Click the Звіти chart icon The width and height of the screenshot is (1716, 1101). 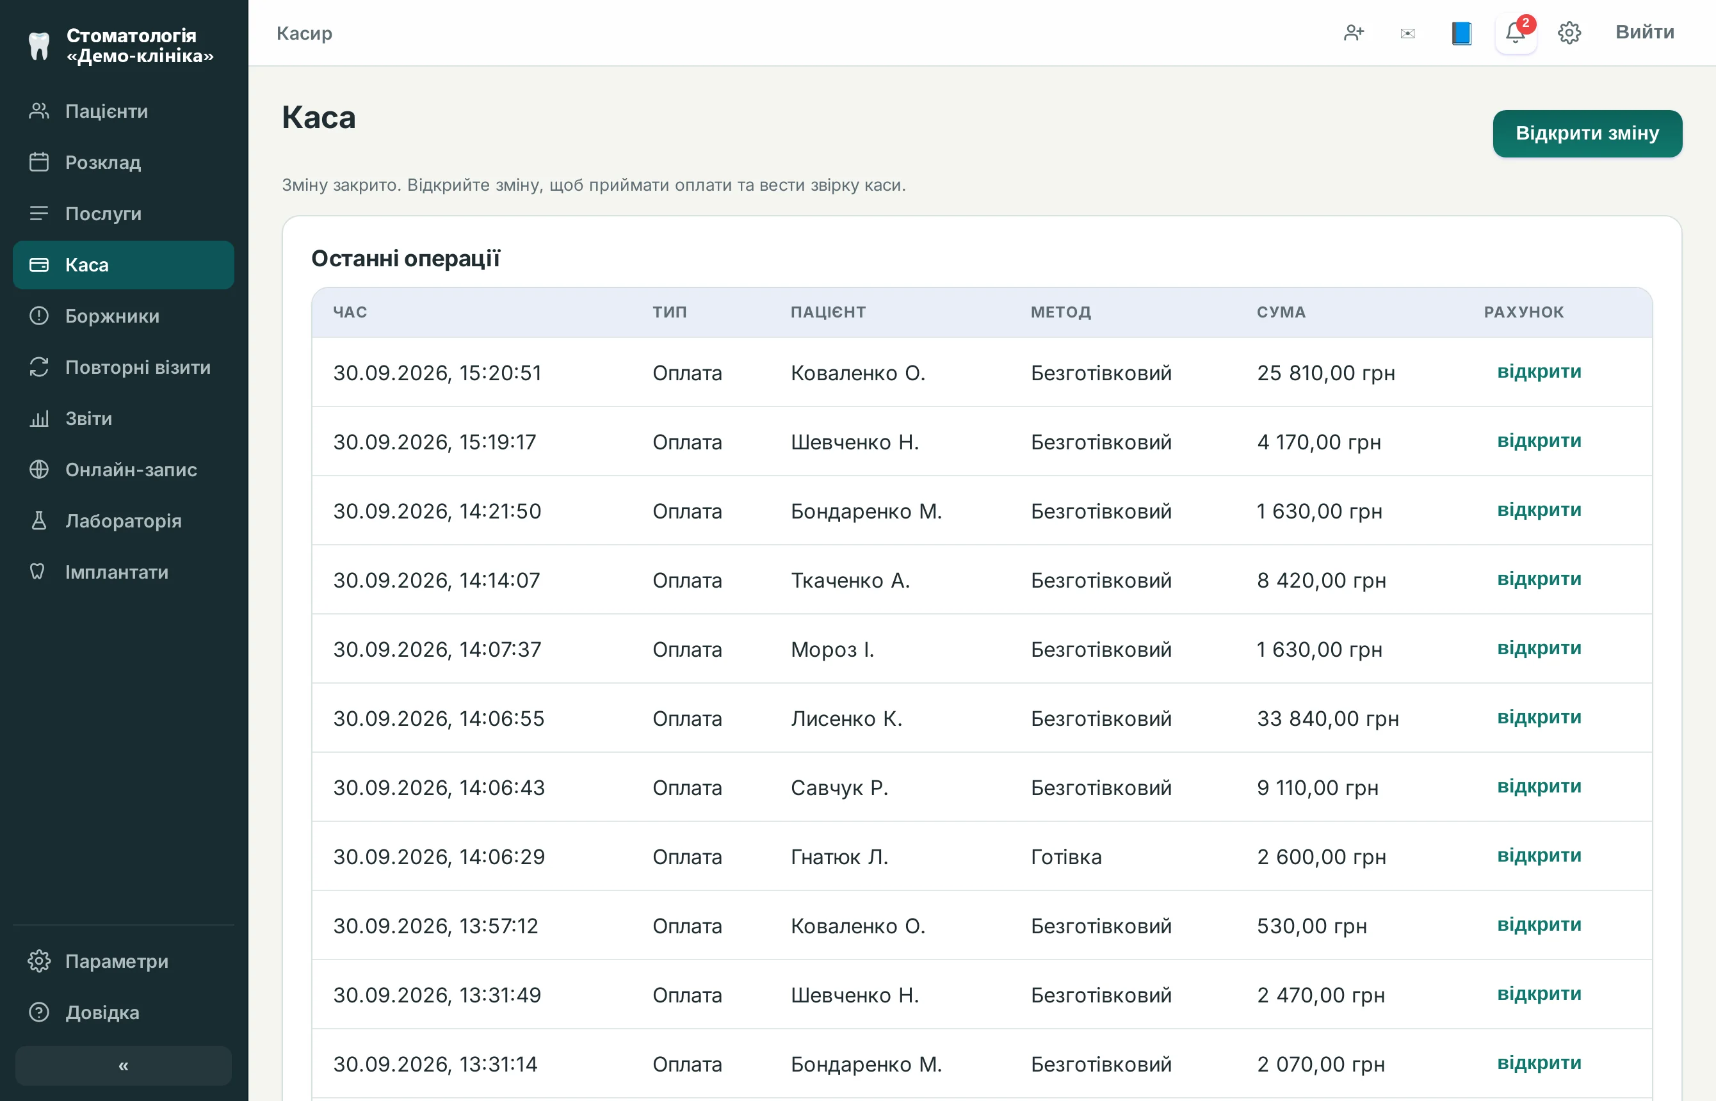click(x=38, y=418)
